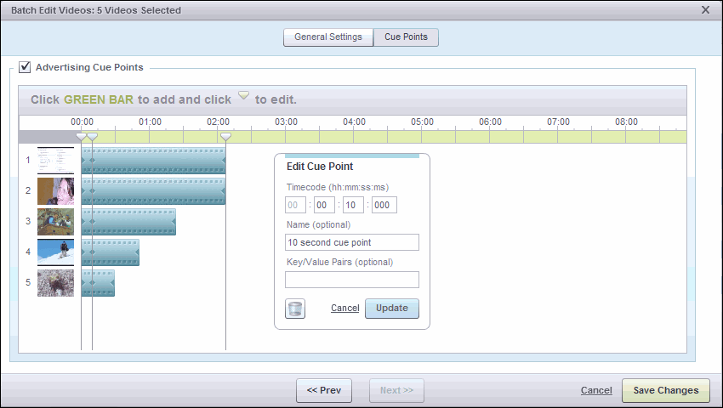The image size is (723, 408).
Task: Click the hours timecode field
Action: pos(295,205)
